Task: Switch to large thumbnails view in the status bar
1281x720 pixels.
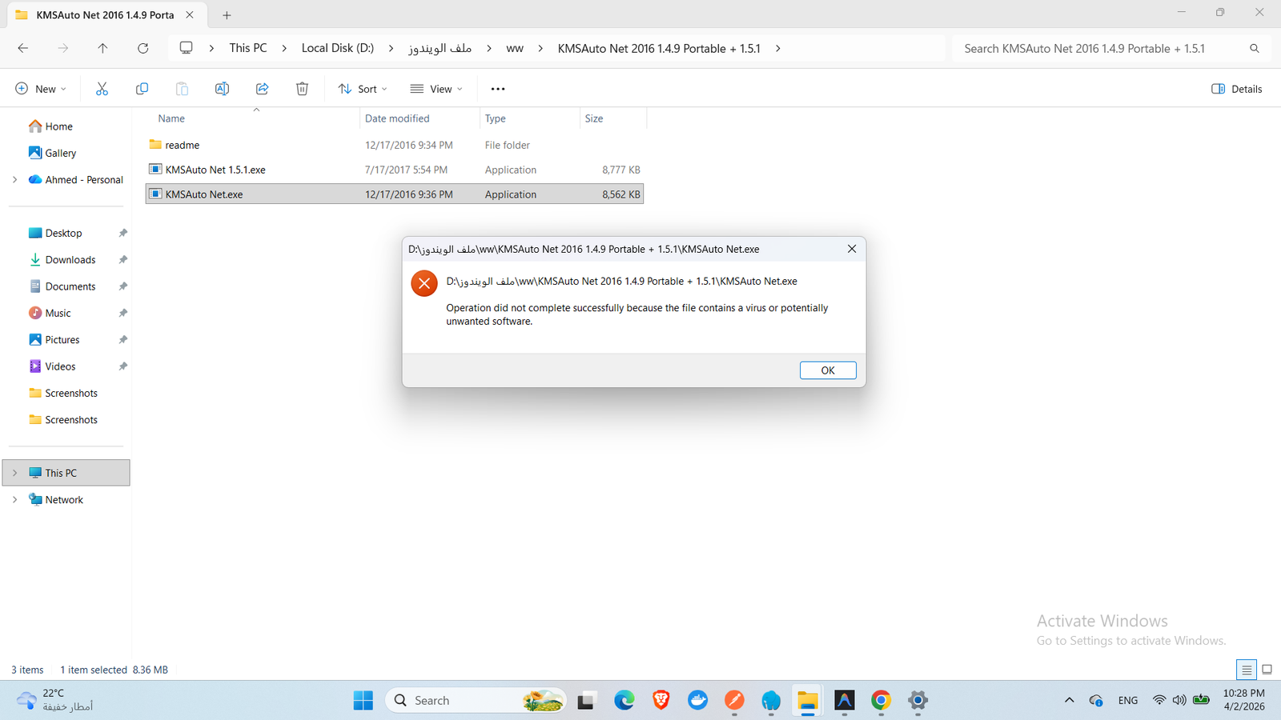Action: [x=1267, y=670]
